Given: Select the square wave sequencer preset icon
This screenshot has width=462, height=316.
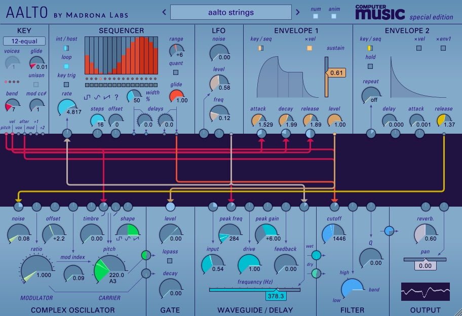Looking at the screenshot, I should 87,97.
